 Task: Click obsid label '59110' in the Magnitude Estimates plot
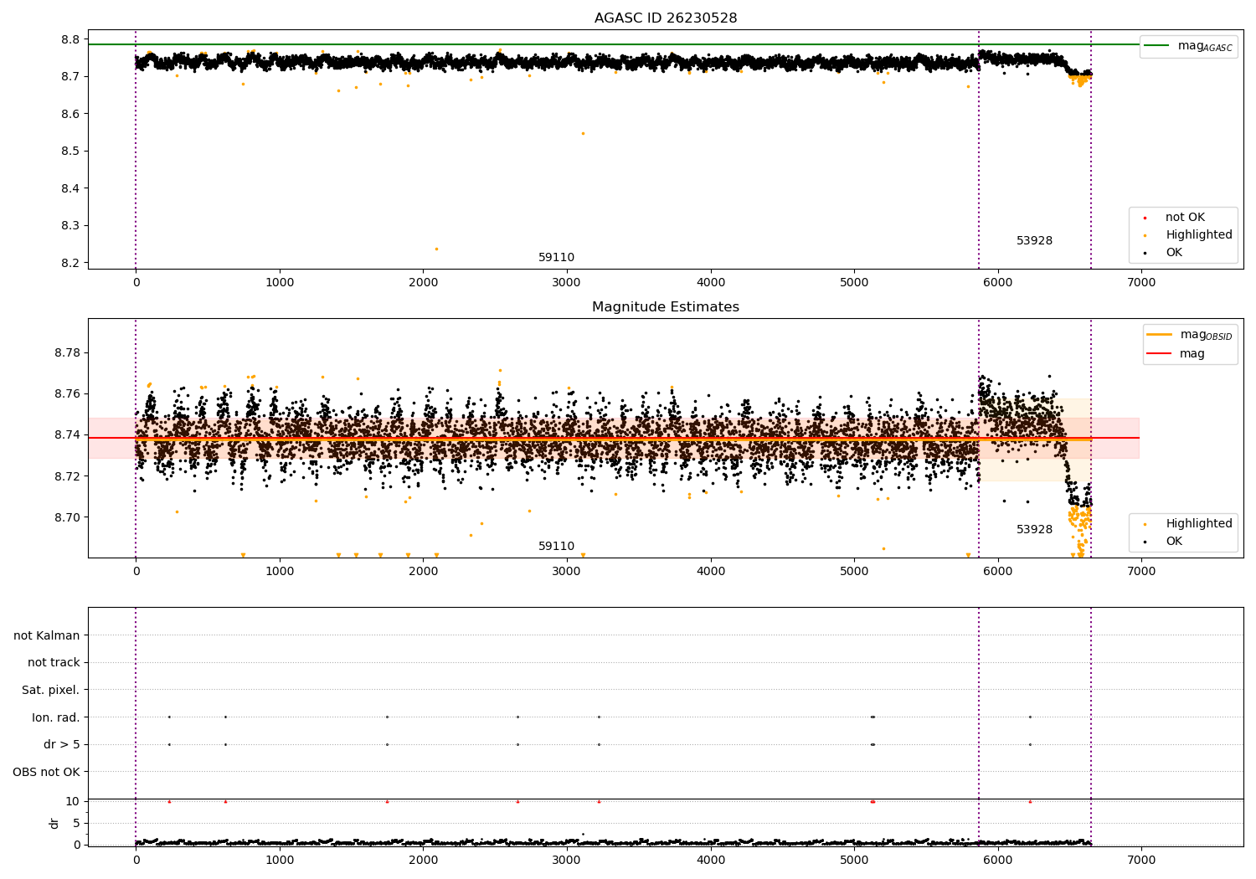pos(557,547)
